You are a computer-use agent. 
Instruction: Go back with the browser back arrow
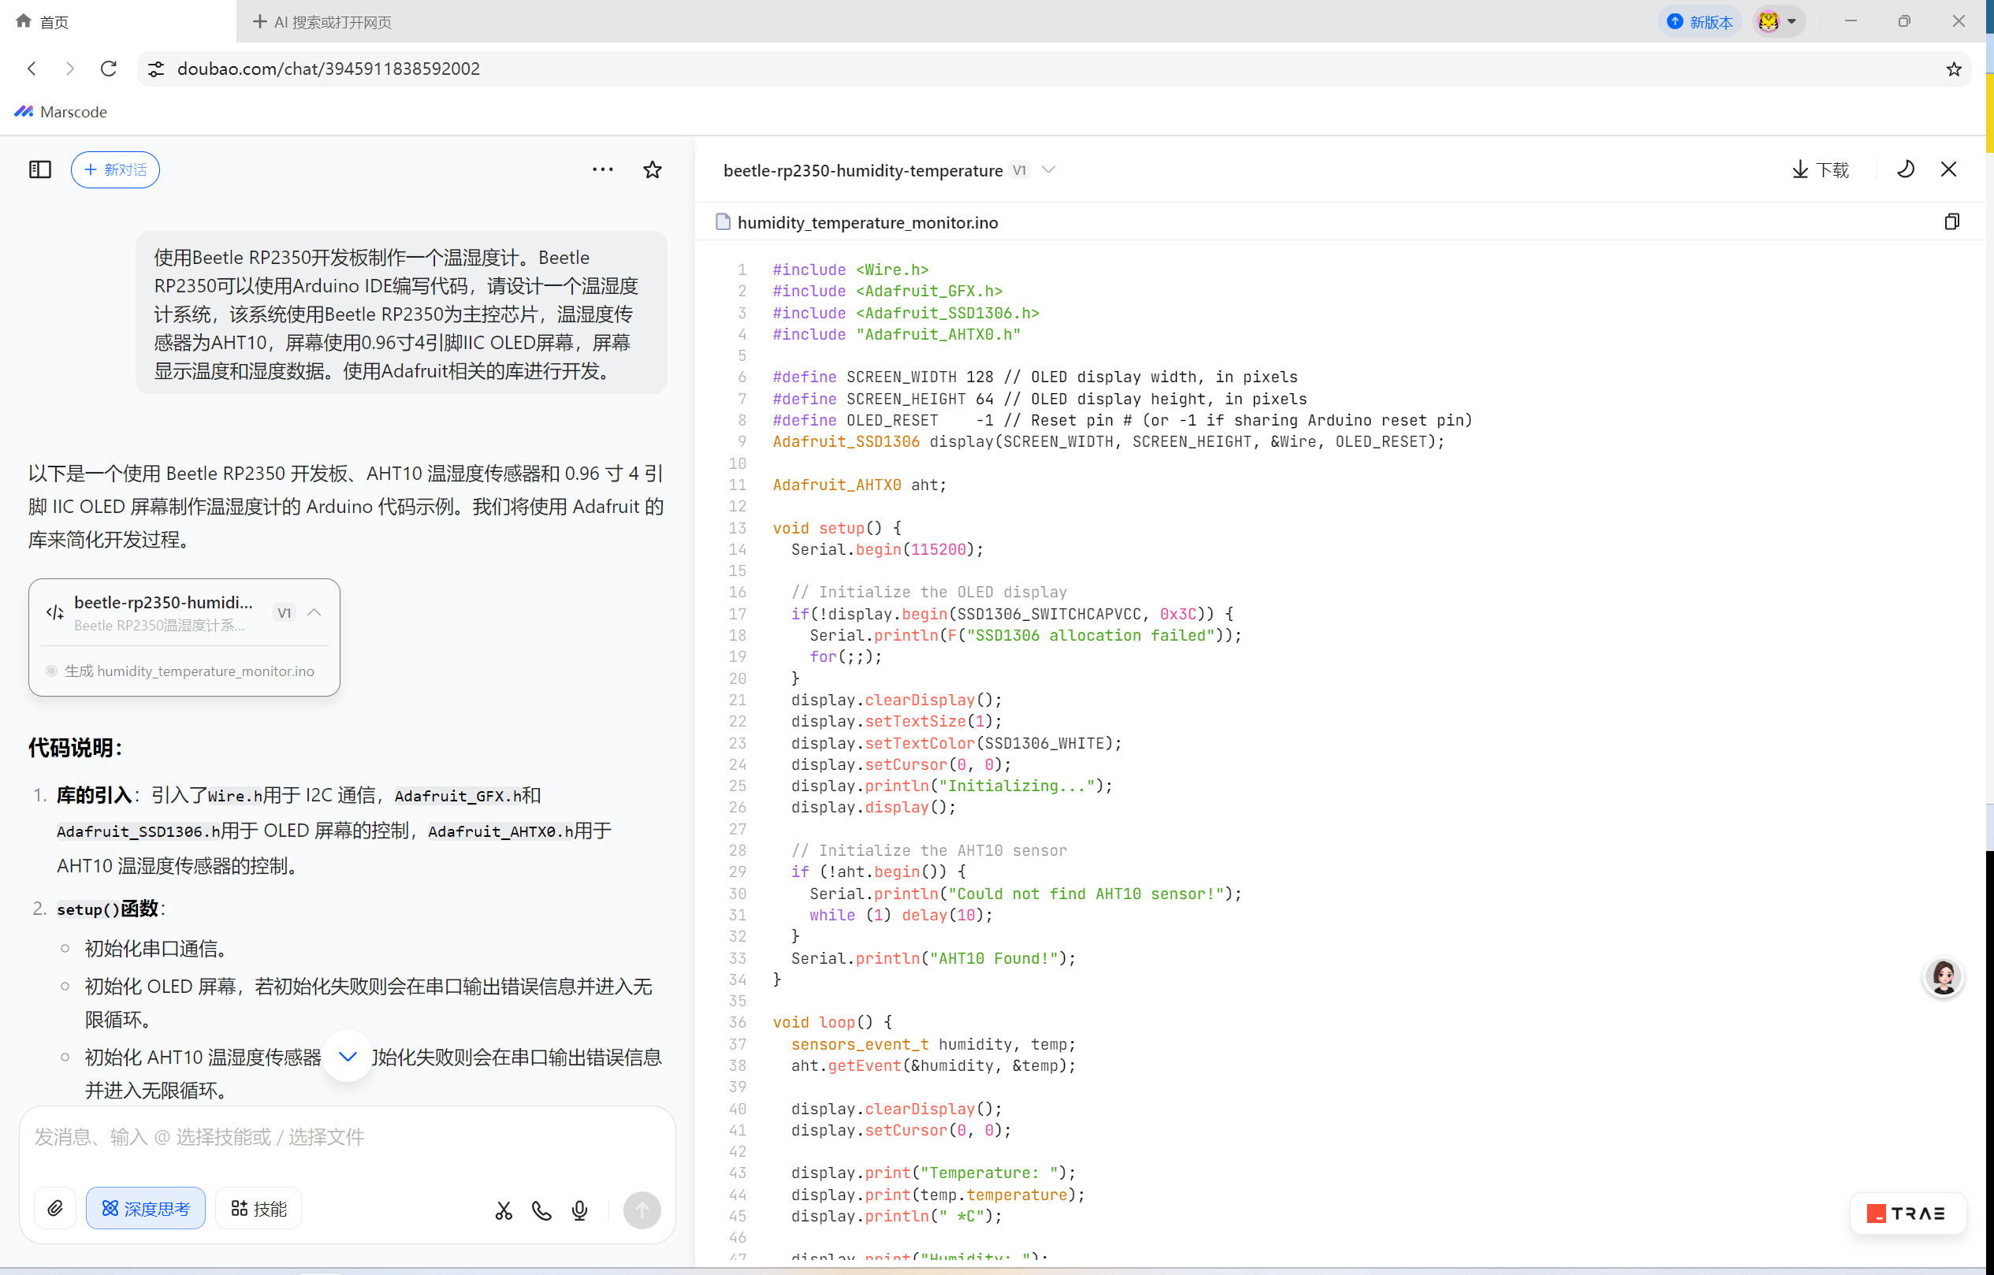point(32,69)
